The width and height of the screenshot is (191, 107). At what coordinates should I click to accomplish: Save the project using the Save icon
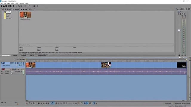(6, 6)
